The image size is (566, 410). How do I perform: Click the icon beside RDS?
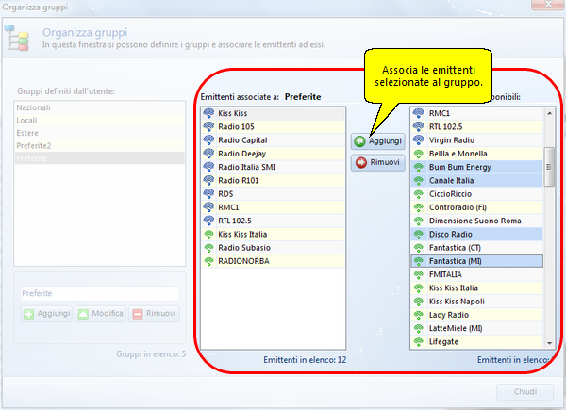pyautogui.click(x=208, y=193)
